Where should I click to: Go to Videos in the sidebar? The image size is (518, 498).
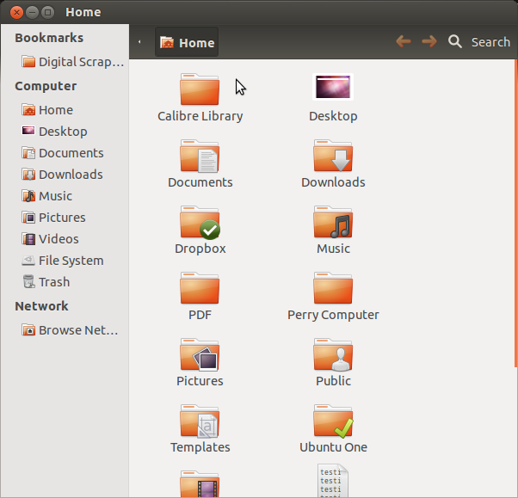pyautogui.click(x=50, y=239)
